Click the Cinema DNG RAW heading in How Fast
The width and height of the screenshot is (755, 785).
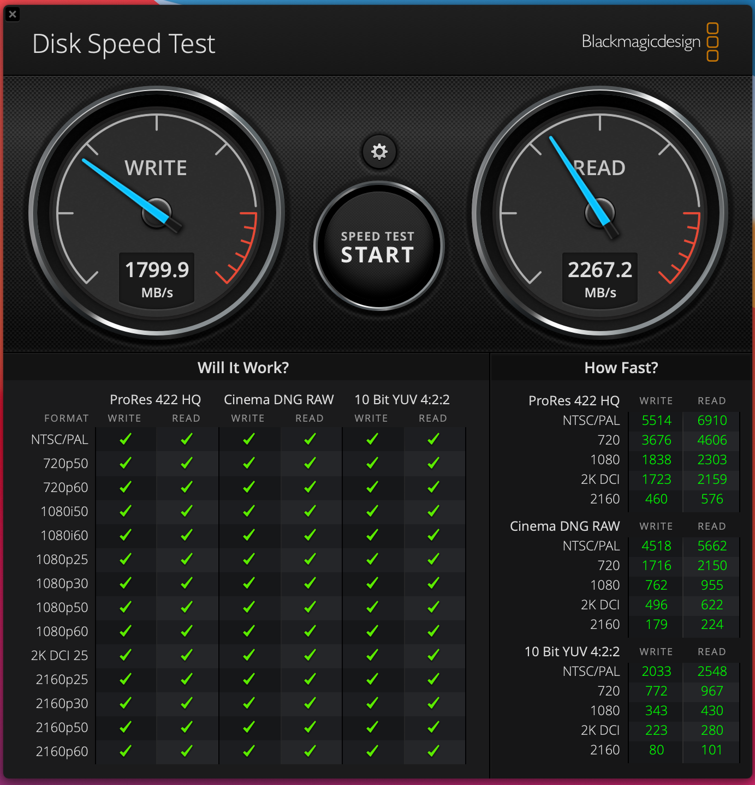[x=565, y=526]
